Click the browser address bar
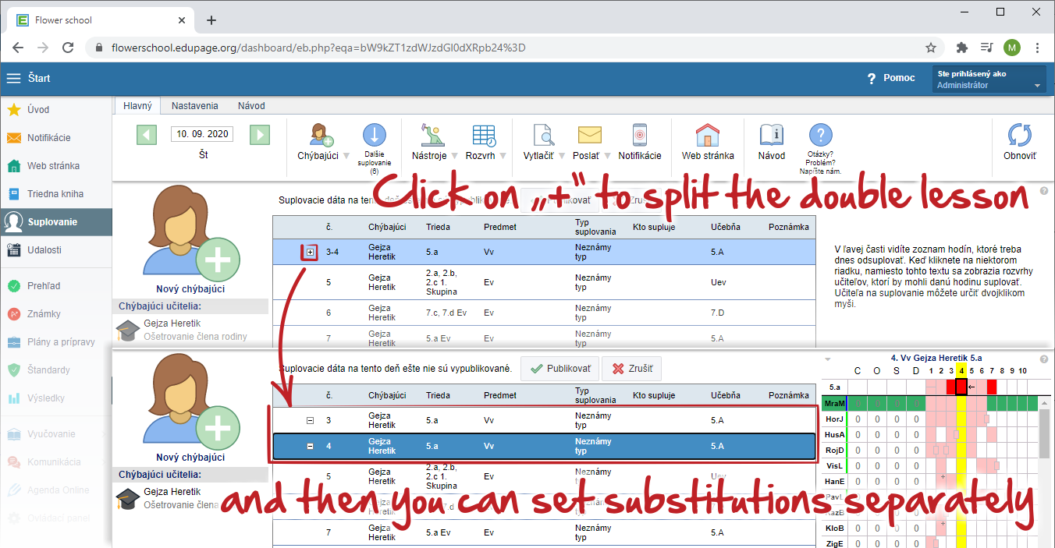The image size is (1055, 548). [x=515, y=48]
